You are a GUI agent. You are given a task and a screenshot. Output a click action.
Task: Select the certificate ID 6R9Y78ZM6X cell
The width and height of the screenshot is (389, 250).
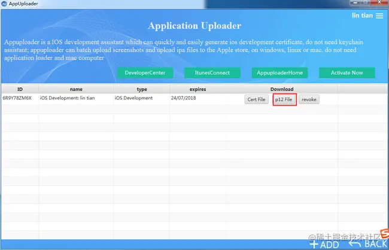pos(20,99)
